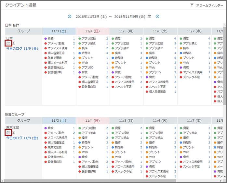The height and width of the screenshot is (183, 227).
Task: Click the horizontal scrollbar left arrow
Action: (x=2, y=181)
